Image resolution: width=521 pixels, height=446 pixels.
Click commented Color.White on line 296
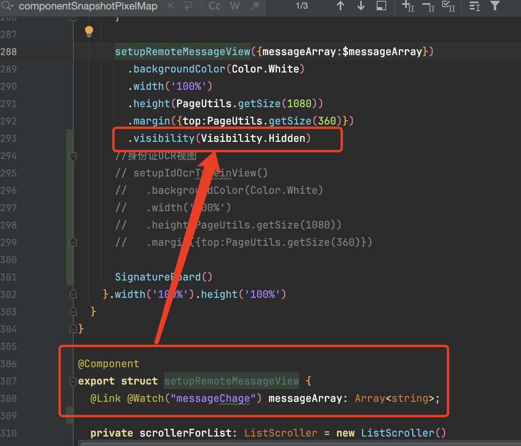pyautogui.click(x=284, y=190)
